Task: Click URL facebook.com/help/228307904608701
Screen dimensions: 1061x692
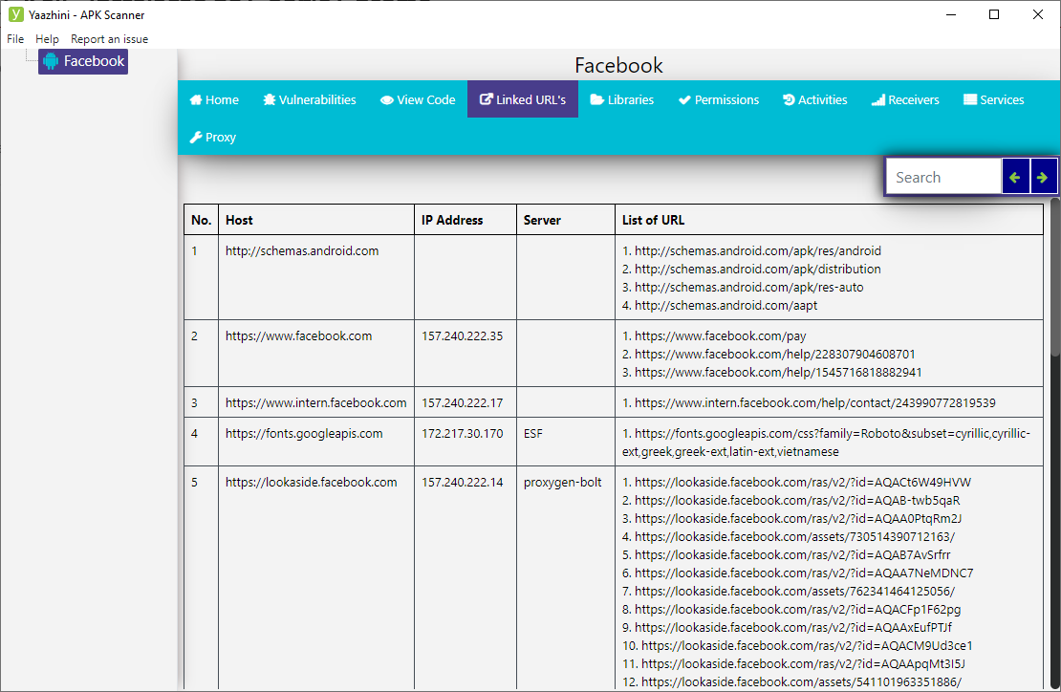Action: [775, 355]
